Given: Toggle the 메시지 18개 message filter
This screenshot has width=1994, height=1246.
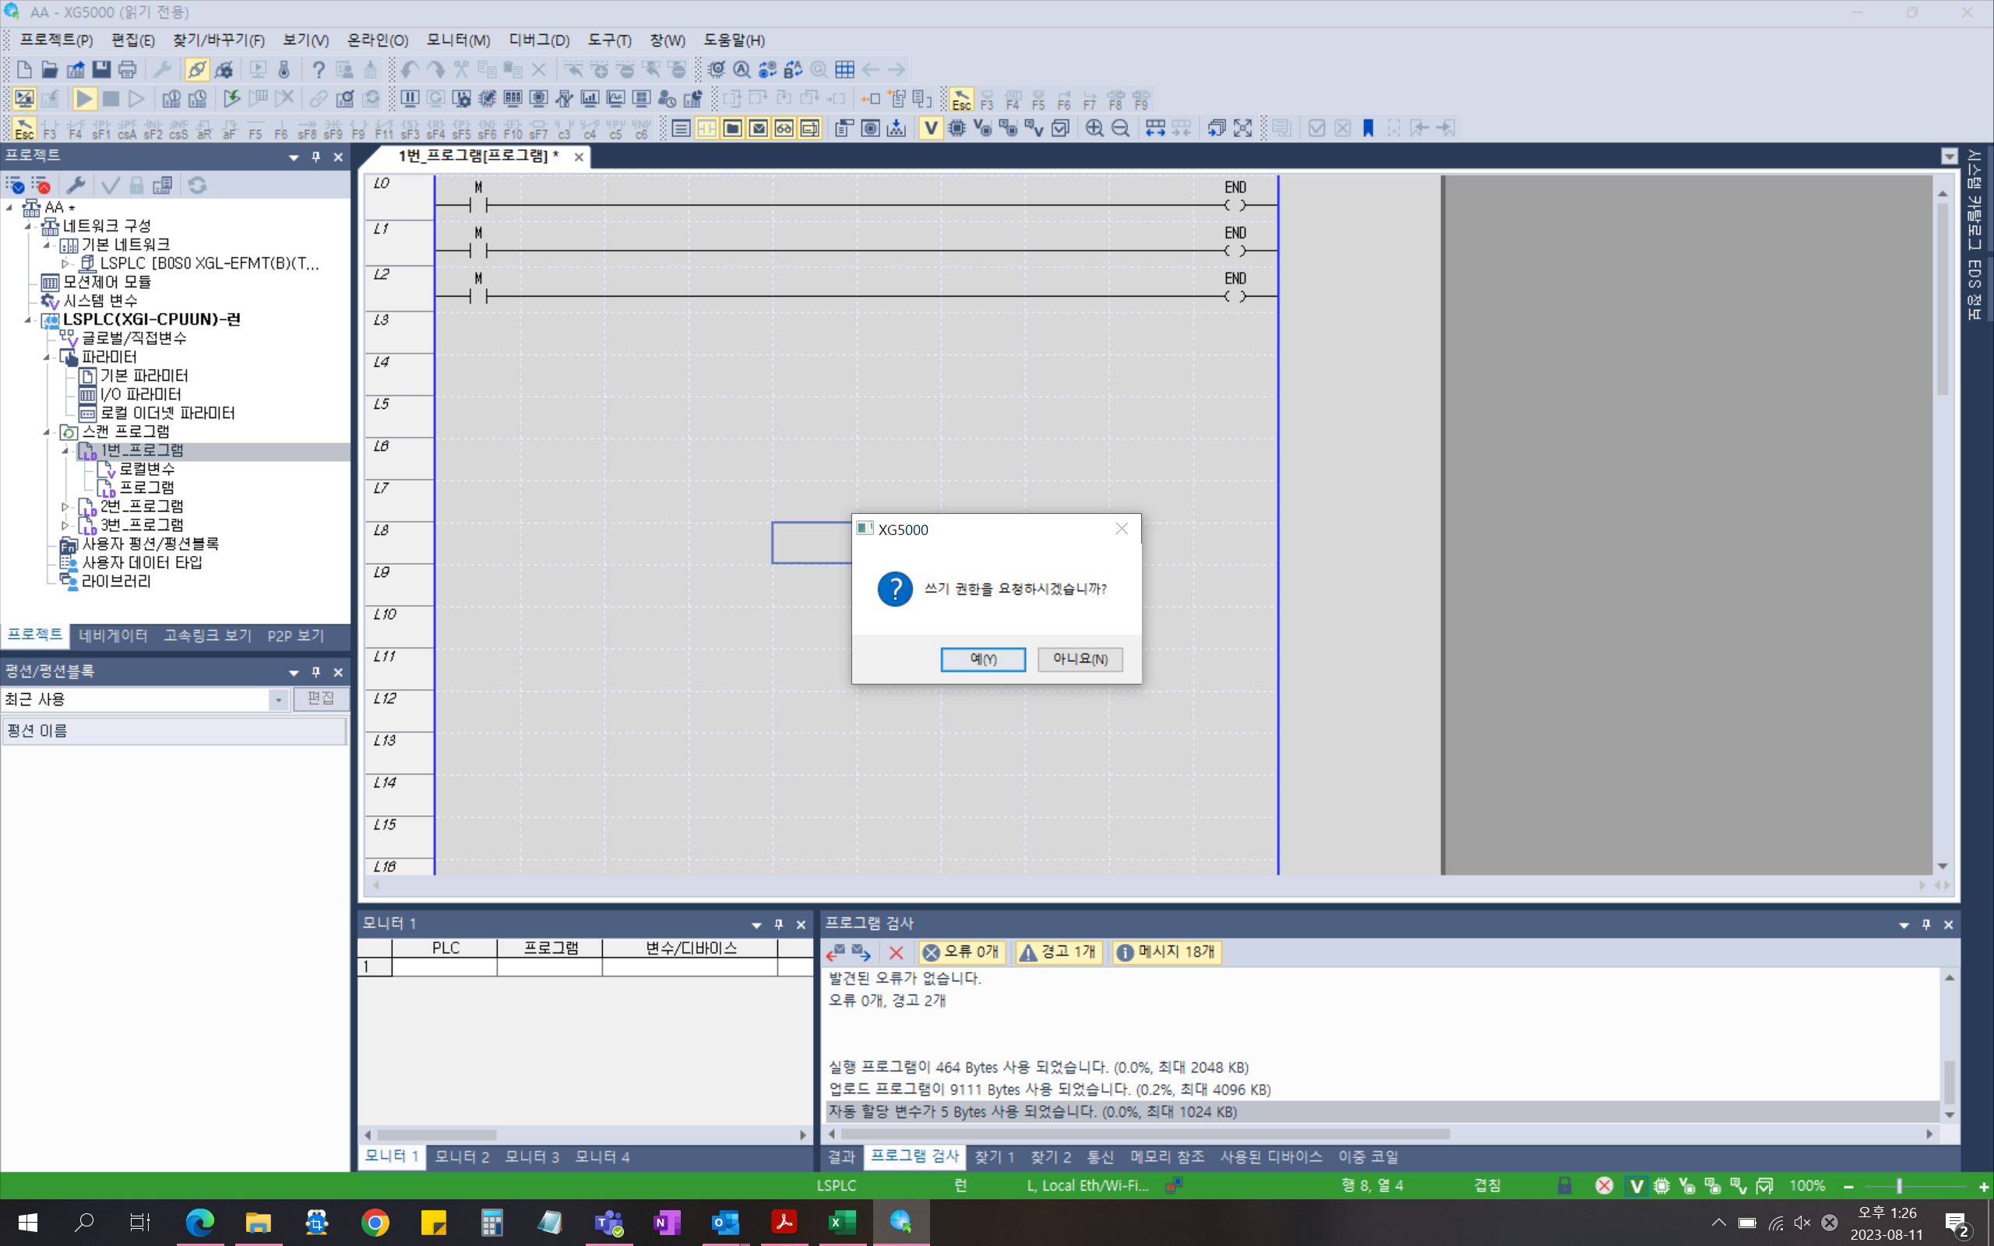Looking at the screenshot, I should pyautogui.click(x=1165, y=952).
